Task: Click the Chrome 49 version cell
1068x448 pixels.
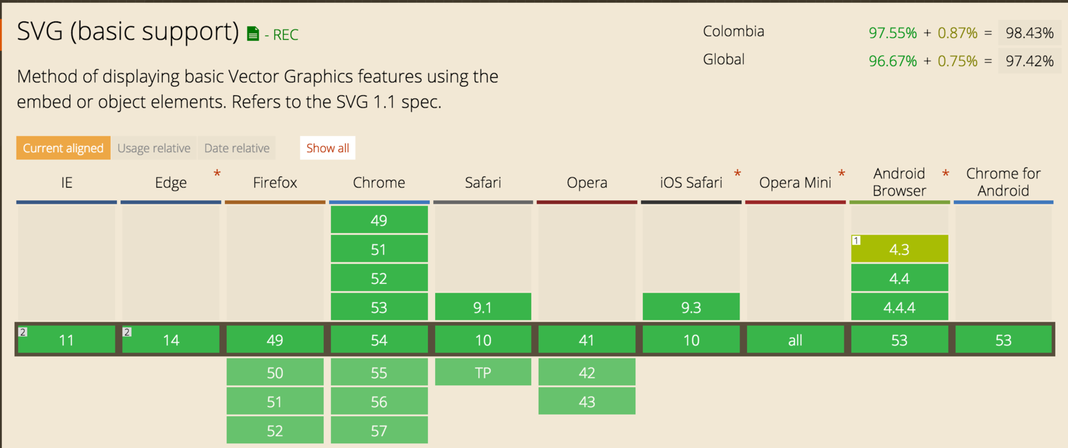Action: click(x=379, y=220)
